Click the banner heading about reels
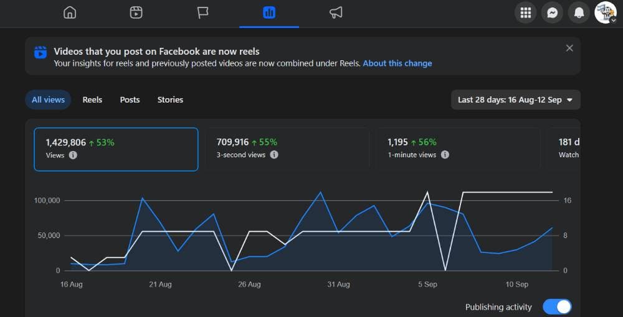 [x=156, y=52]
